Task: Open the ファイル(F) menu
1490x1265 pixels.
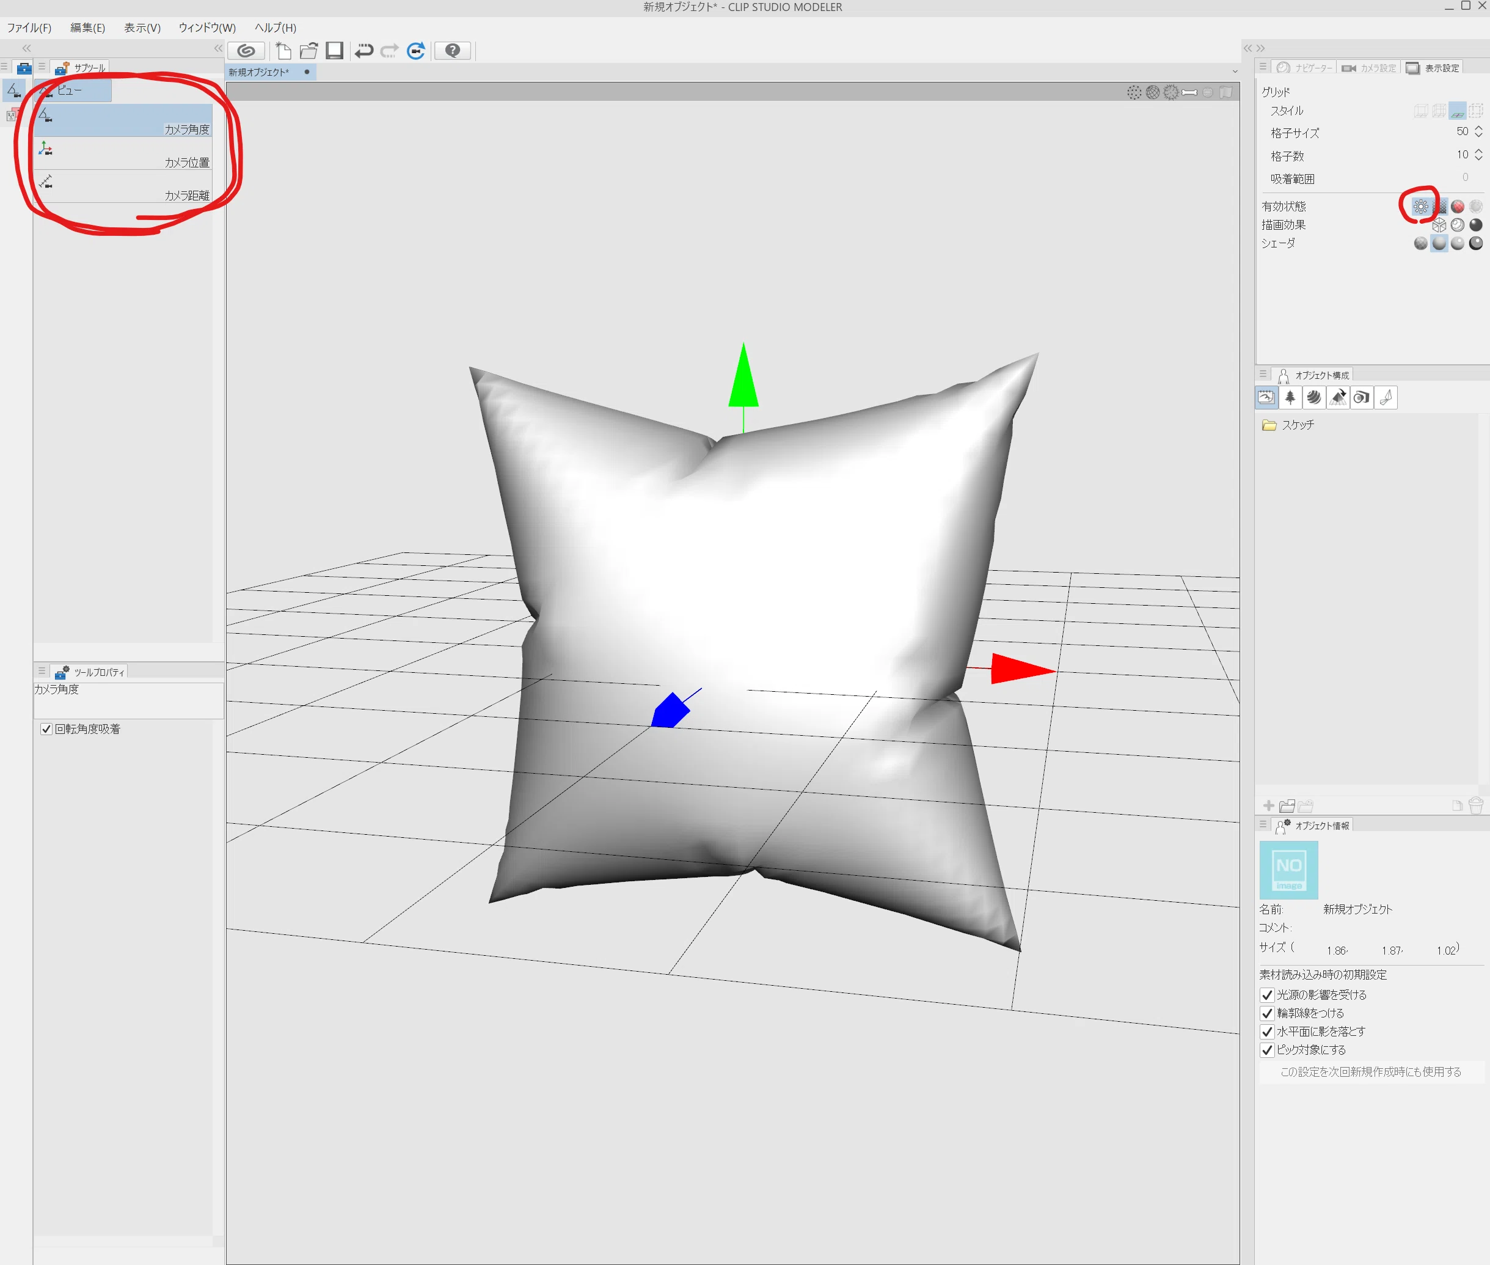Action: tap(29, 28)
